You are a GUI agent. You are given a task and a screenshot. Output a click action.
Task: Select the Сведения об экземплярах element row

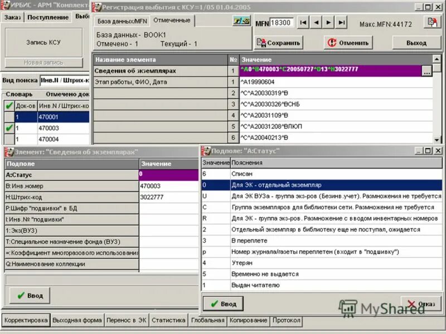pos(161,71)
